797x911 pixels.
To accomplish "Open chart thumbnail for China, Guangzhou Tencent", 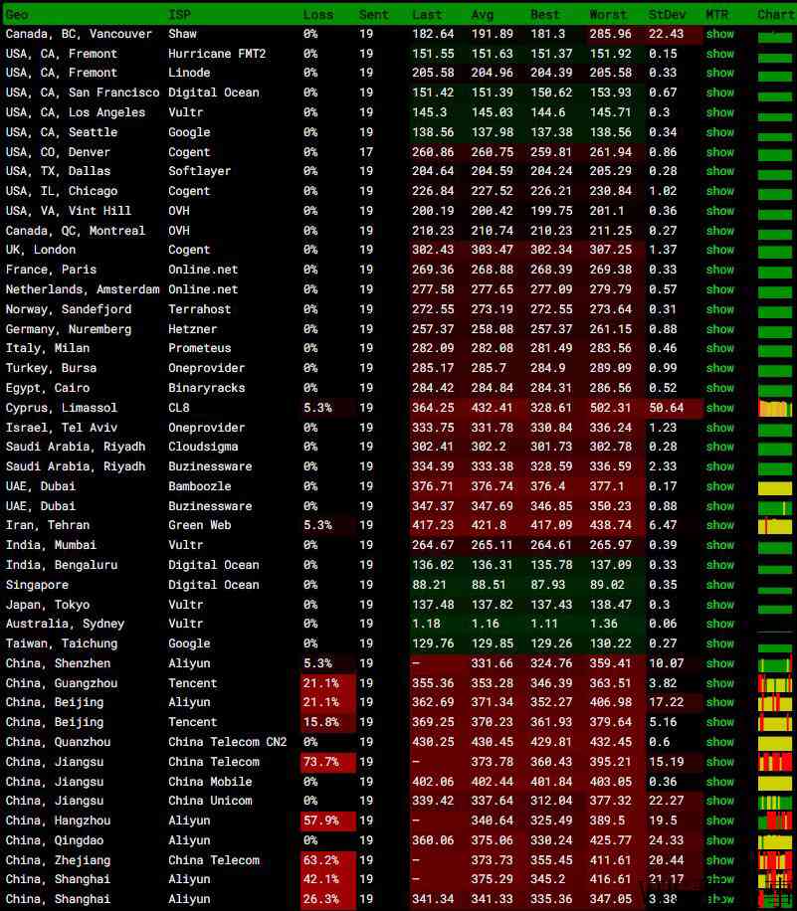I will [775, 684].
